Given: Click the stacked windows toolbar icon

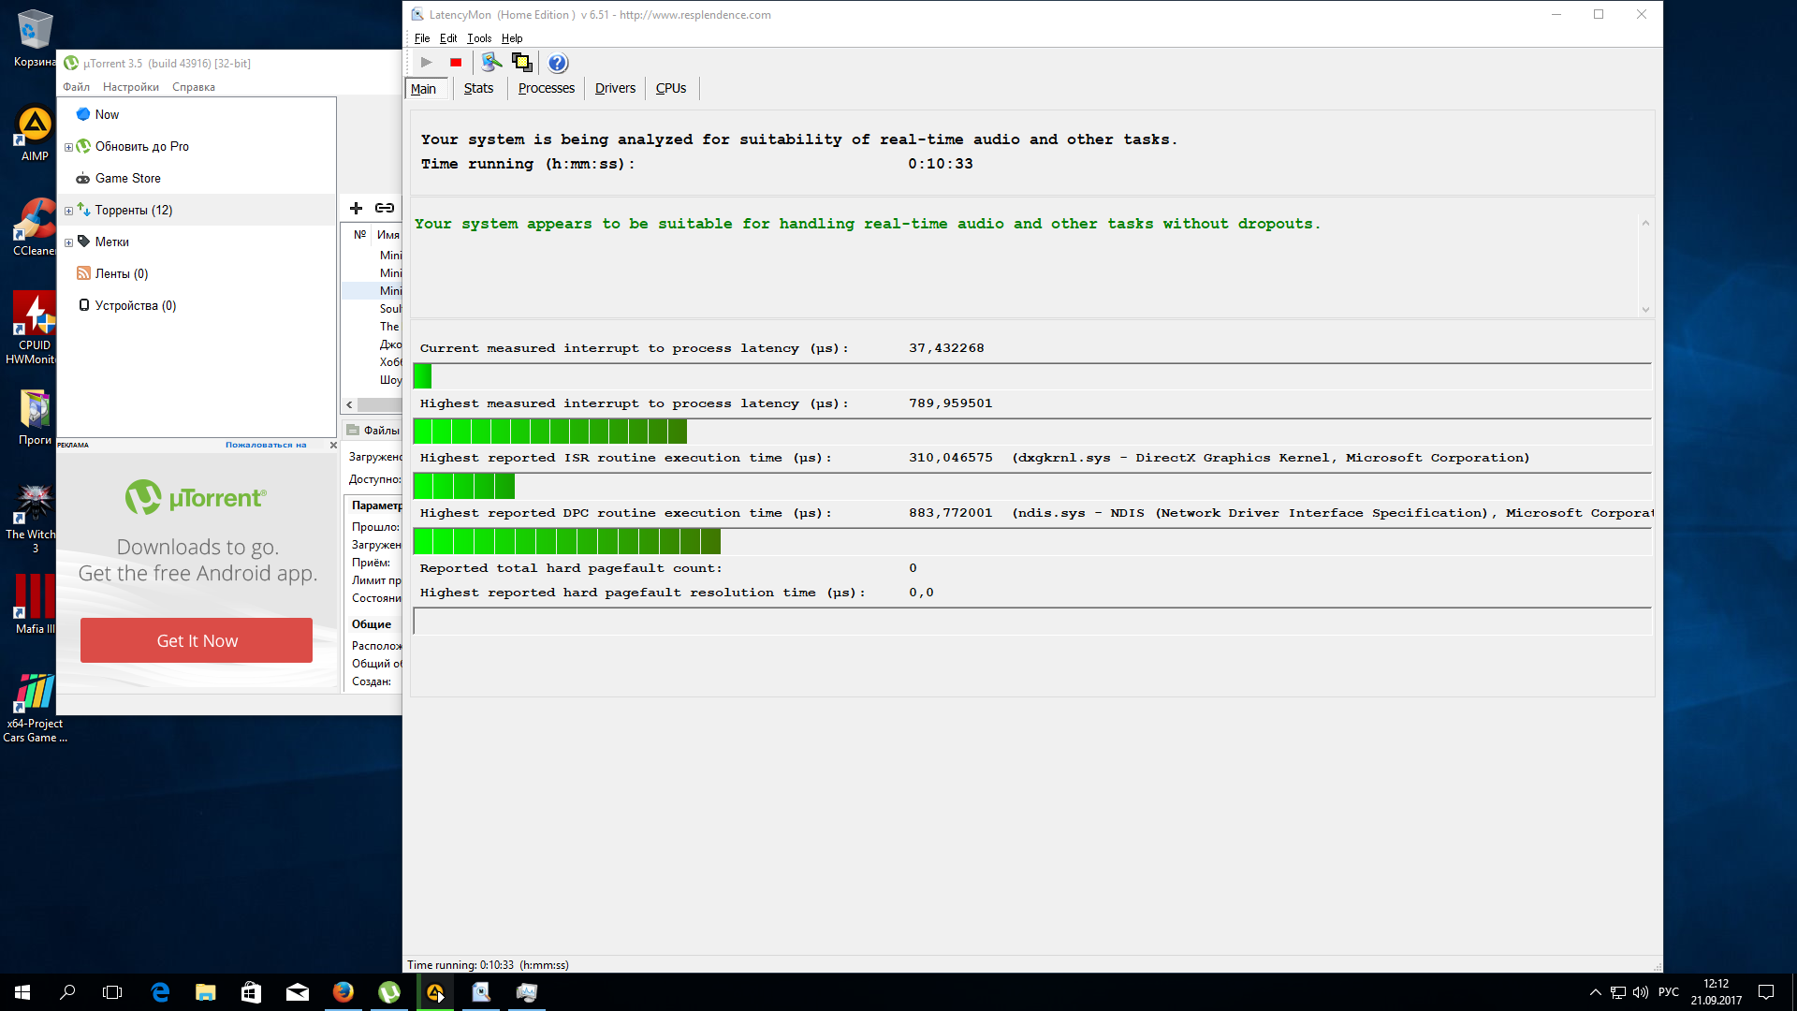Looking at the screenshot, I should click(522, 63).
